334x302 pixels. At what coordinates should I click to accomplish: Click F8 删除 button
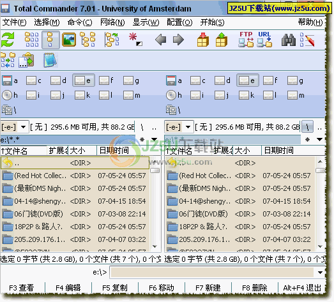(255, 288)
